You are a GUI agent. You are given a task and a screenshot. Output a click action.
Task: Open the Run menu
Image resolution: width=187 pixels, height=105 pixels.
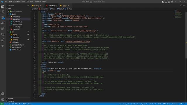pos(32,2)
